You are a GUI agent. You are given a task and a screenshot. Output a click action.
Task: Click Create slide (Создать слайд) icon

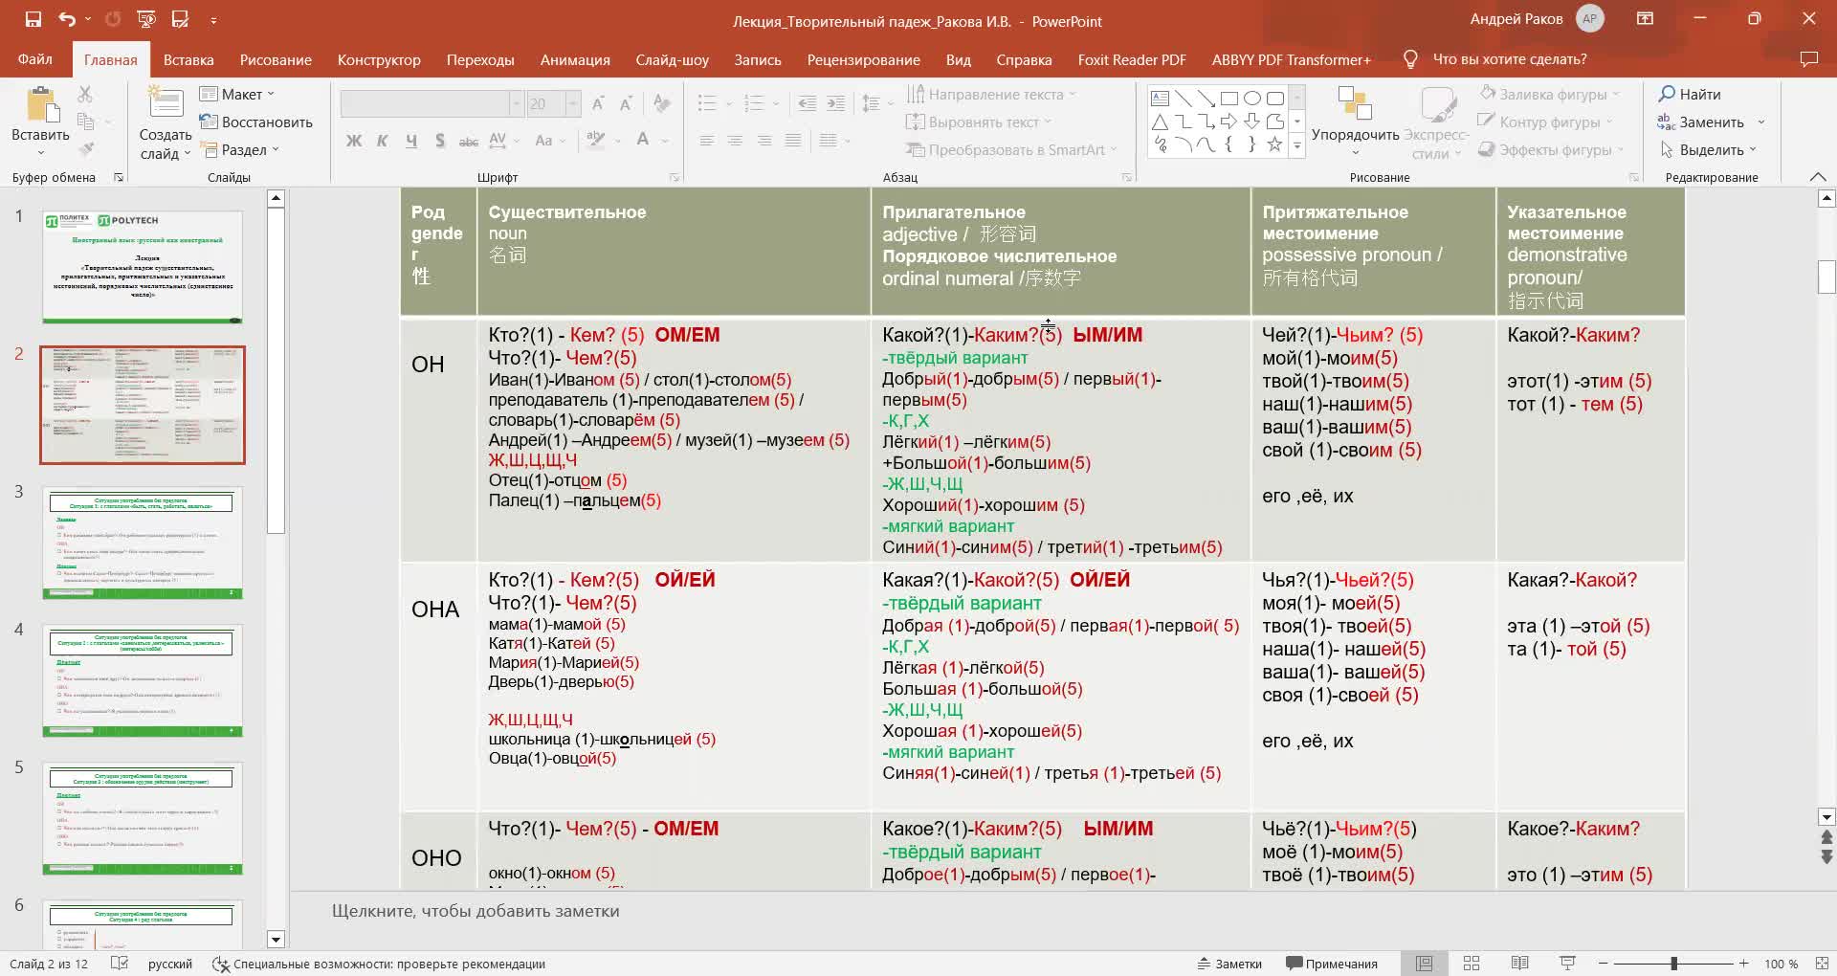[x=166, y=103]
